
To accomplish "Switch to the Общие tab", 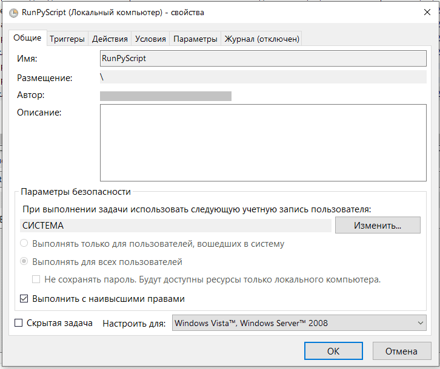I will (x=28, y=38).
